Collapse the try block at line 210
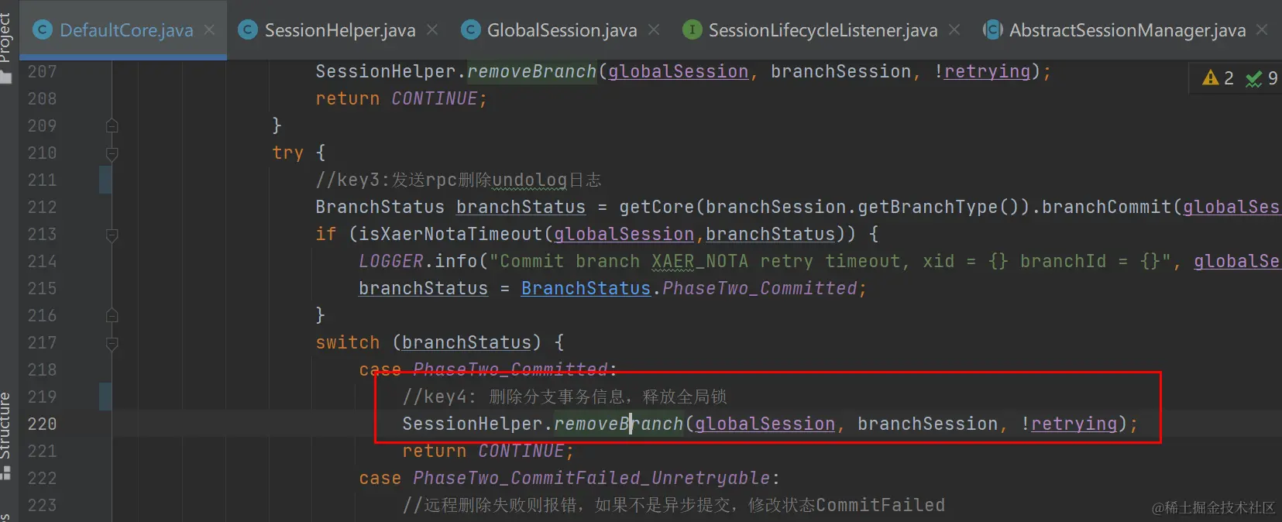 [x=112, y=153]
